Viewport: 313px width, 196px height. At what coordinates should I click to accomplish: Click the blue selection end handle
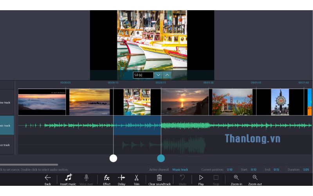pos(161,158)
